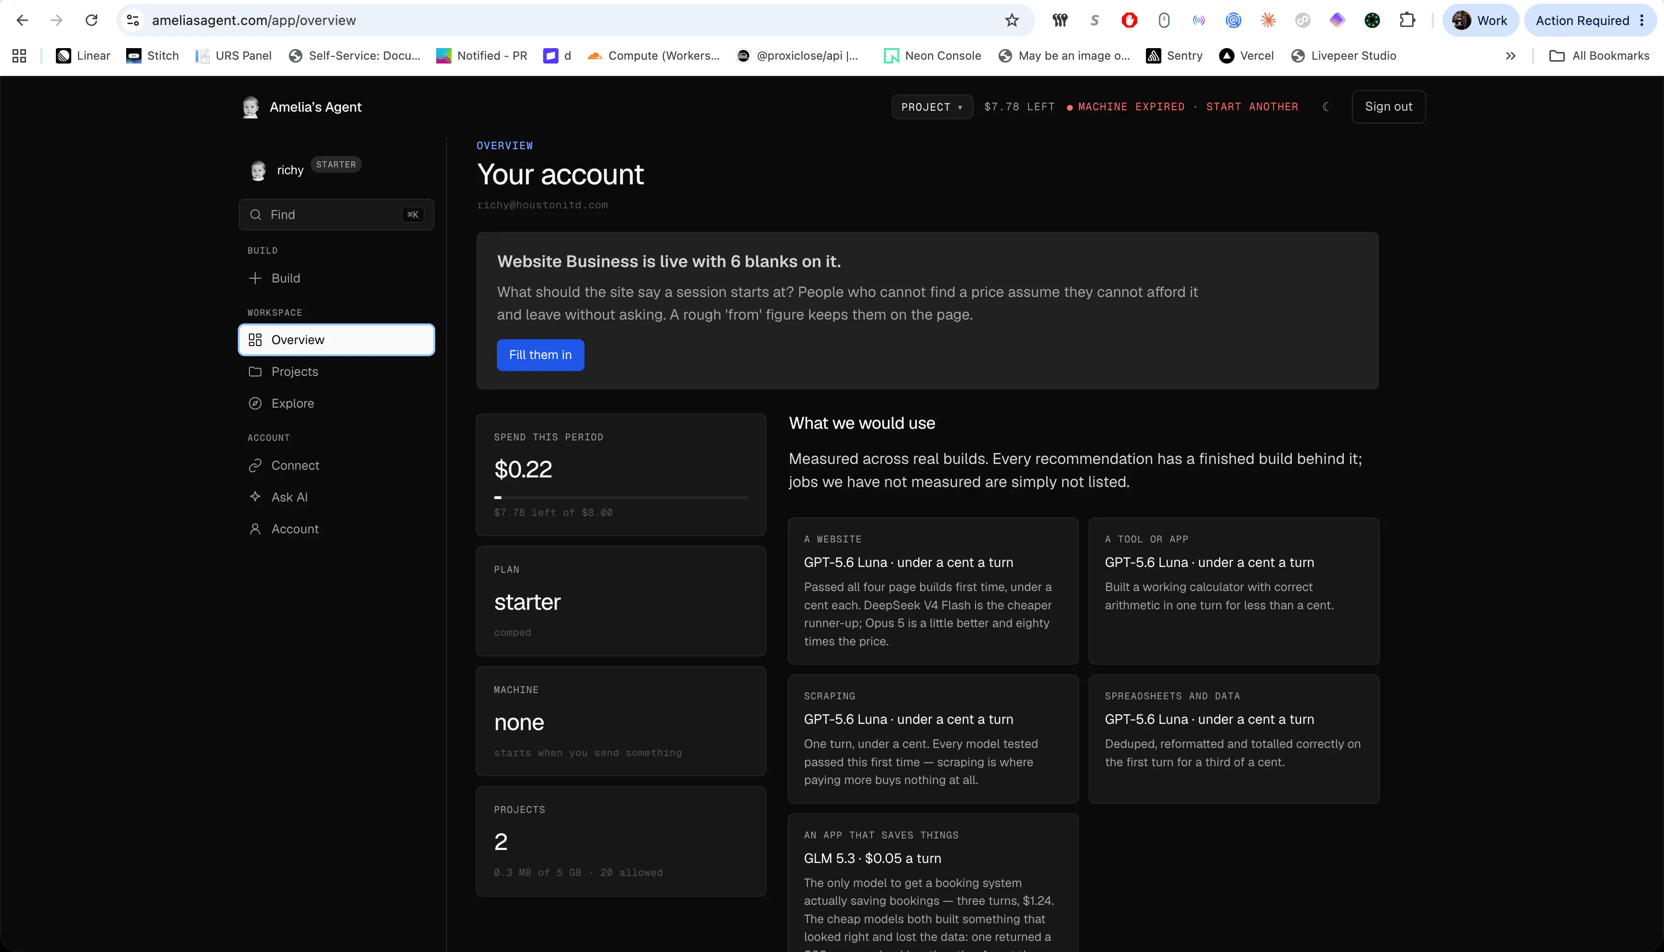Open the Build item in sidebar
This screenshot has width=1664, height=952.
pos(336,278)
